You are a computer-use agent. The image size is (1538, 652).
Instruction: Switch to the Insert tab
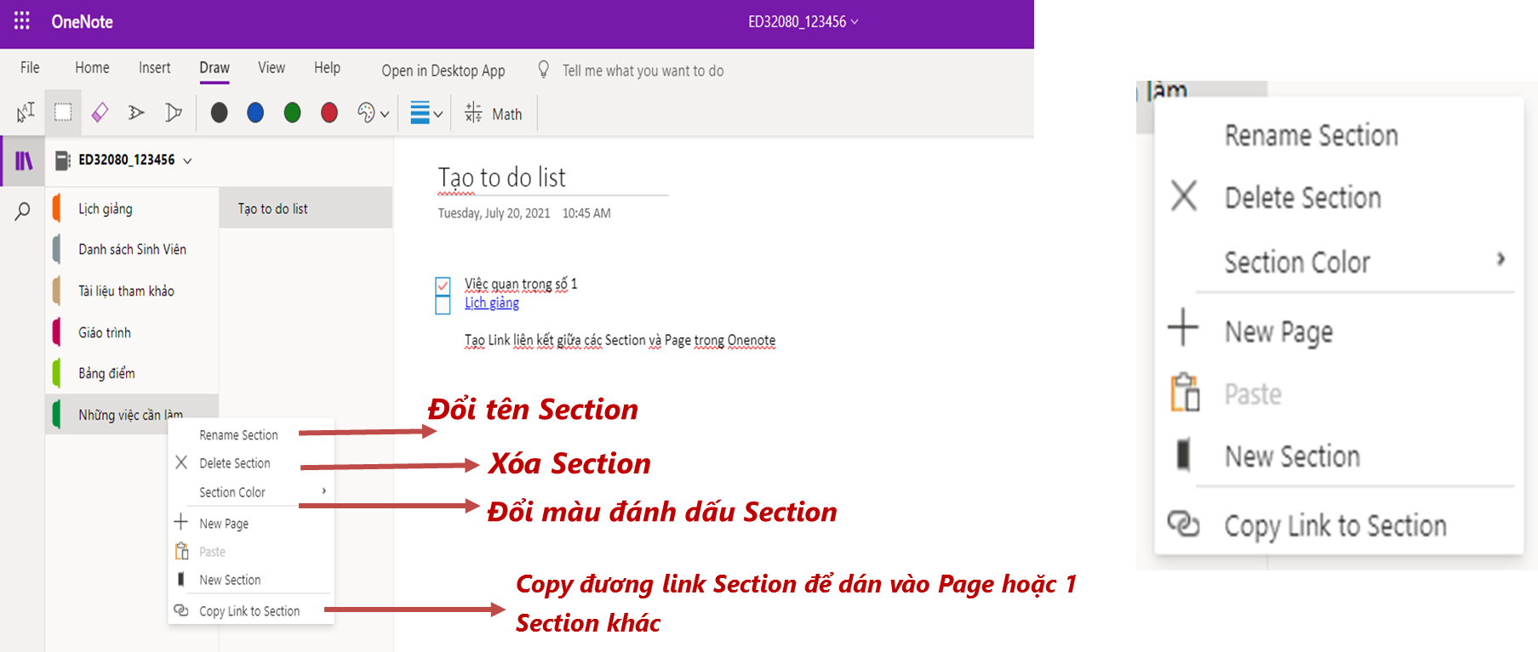154,68
